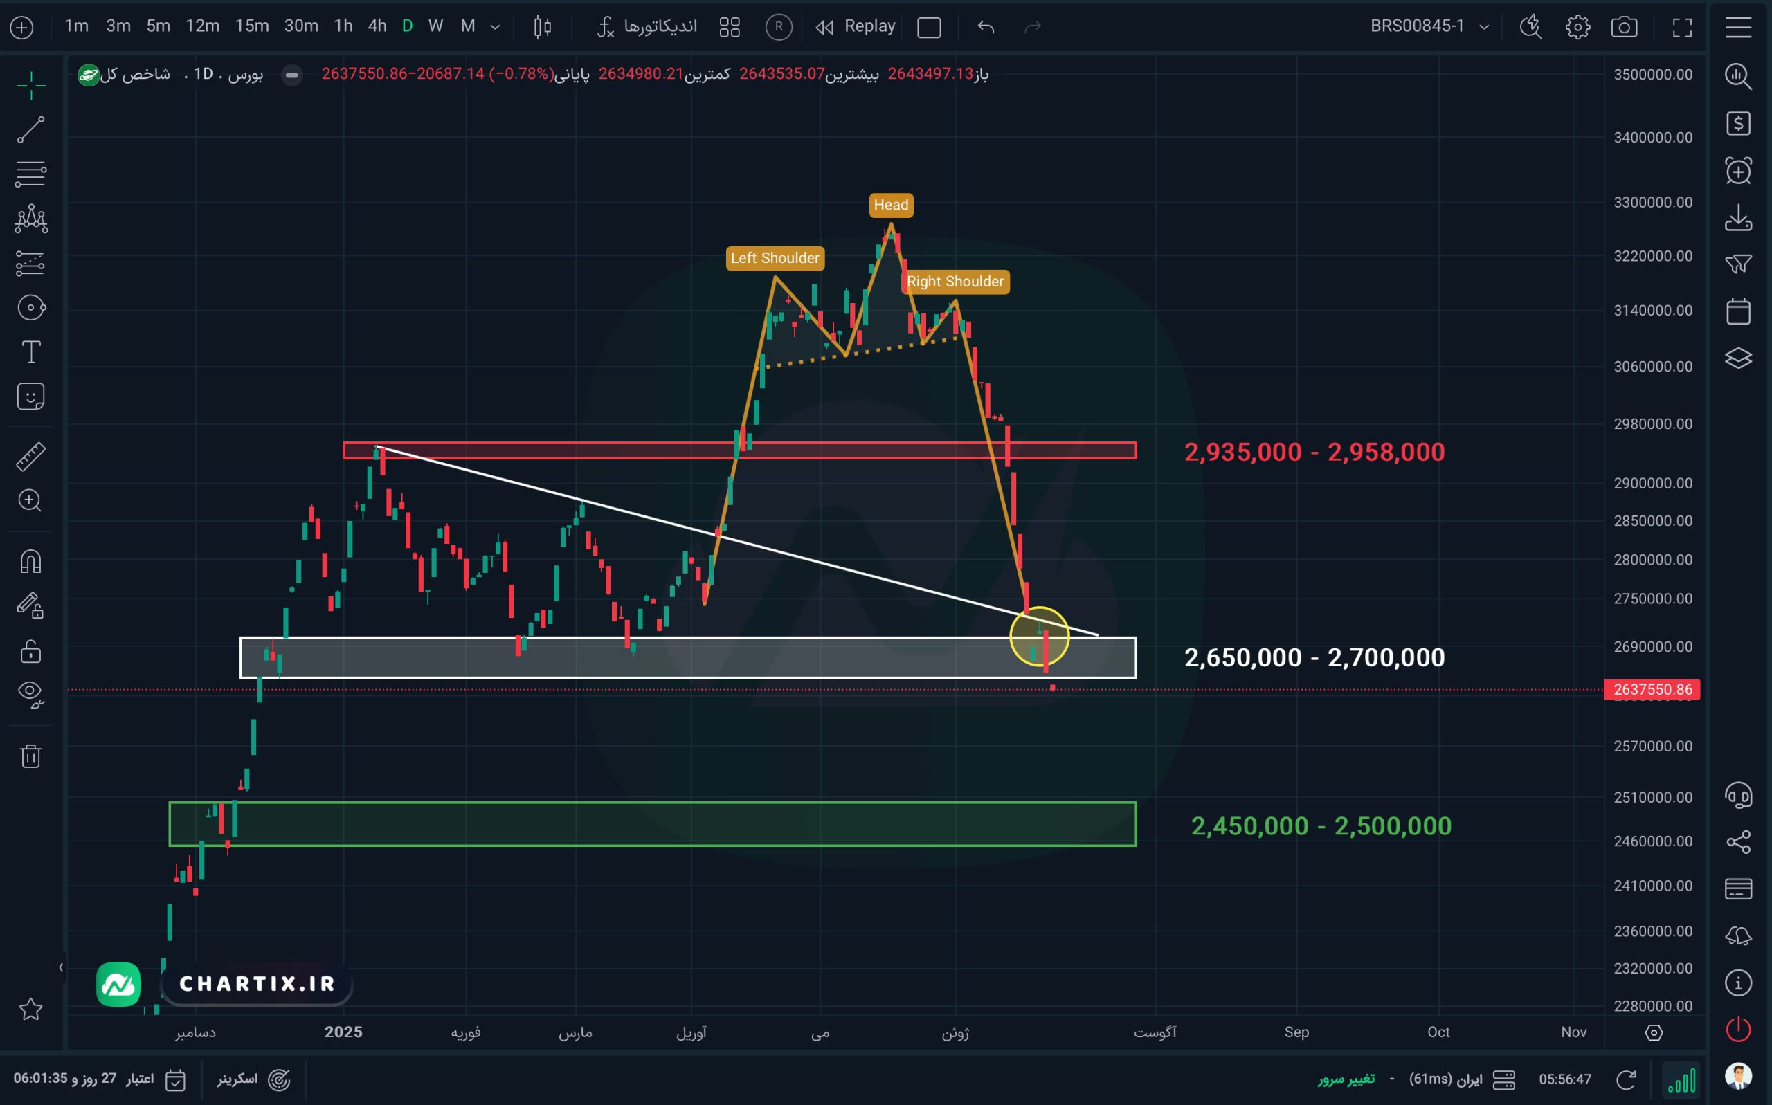Select the Text tool in left toolbar
Image resolution: width=1772 pixels, height=1105 pixels.
30,352
